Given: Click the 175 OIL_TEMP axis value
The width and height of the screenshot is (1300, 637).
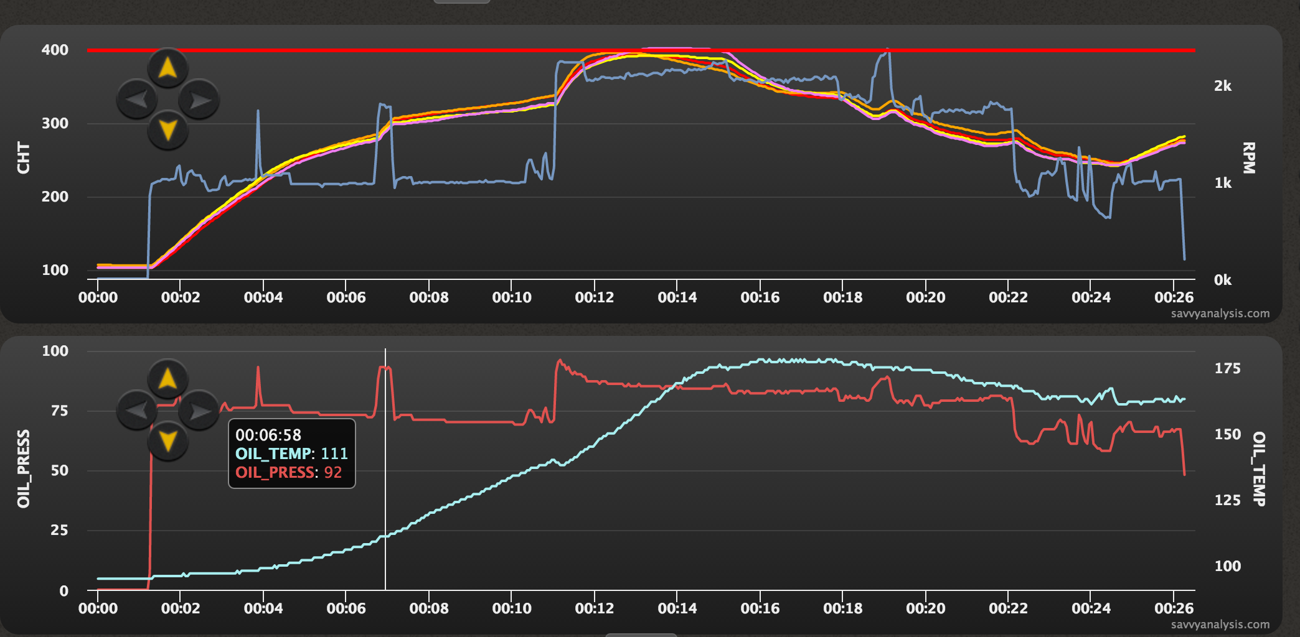Looking at the screenshot, I should 1227,368.
